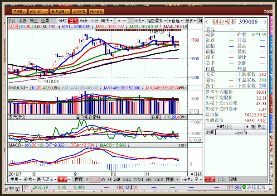Click the 成交价 column header
Viewport: 277px width, 196px height.
coord(241,132)
